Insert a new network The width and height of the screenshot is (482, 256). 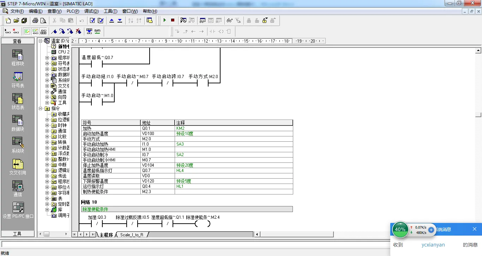(x=7, y=31)
